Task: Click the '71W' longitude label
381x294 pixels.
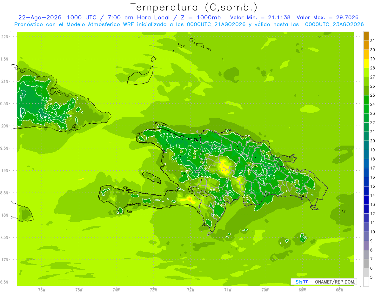Action: tap(228, 290)
